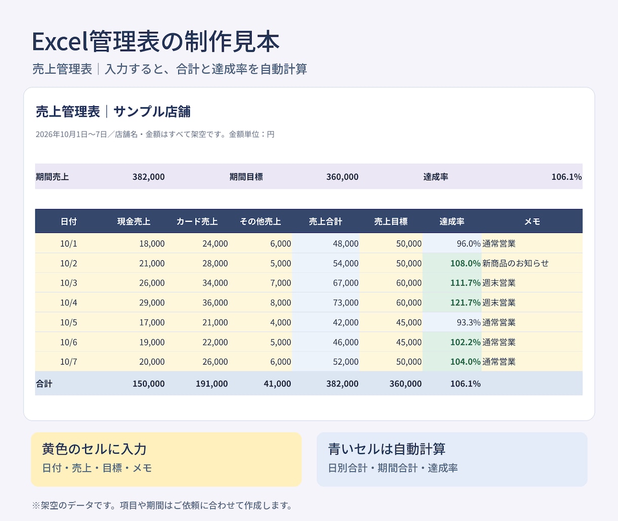Click cash sales 18,000 cell

point(134,244)
